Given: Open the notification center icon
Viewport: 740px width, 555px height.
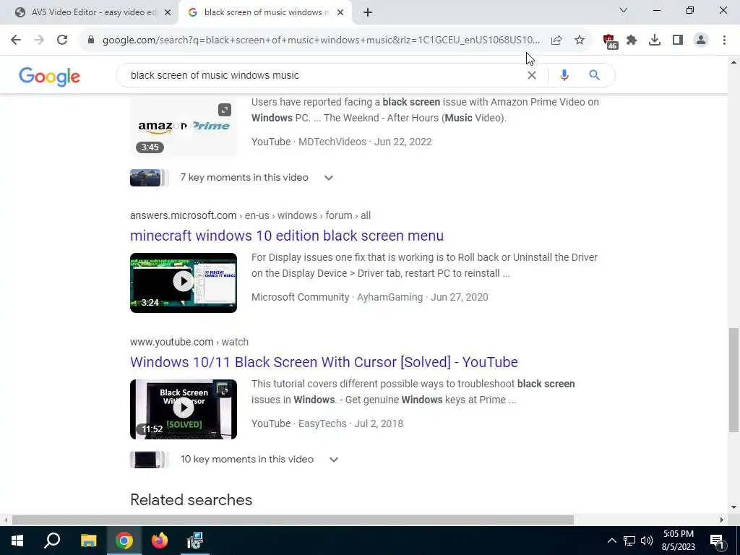Looking at the screenshot, I should [717, 541].
